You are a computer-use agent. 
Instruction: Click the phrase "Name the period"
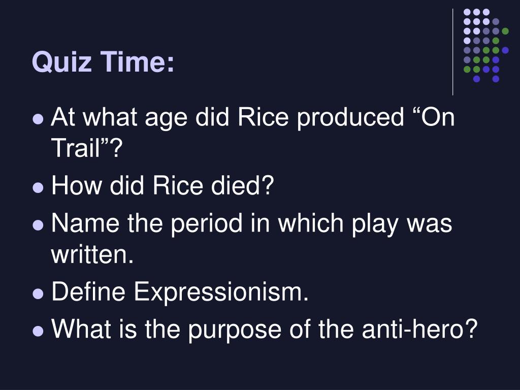click(147, 224)
